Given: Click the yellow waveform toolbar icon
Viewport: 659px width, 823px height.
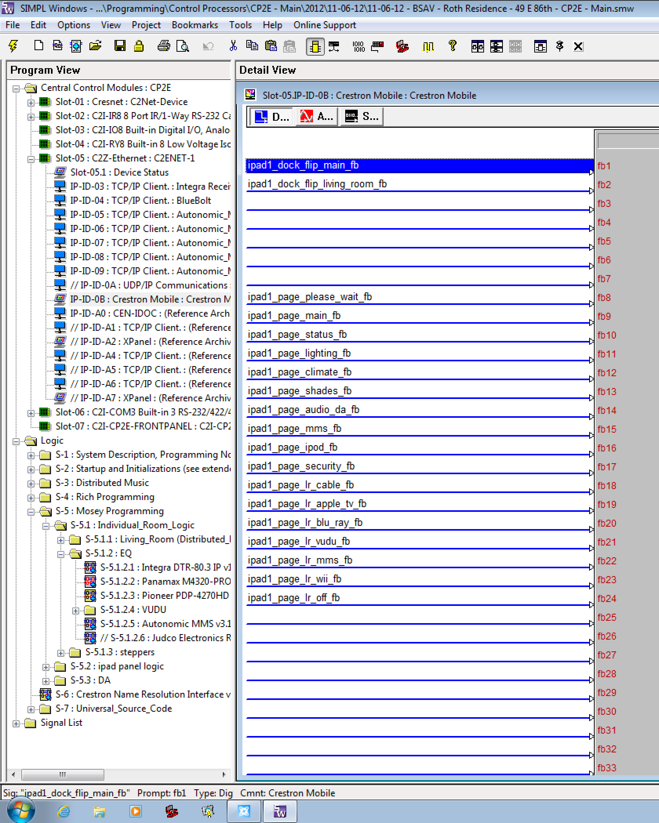Looking at the screenshot, I should (x=428, y=46).
